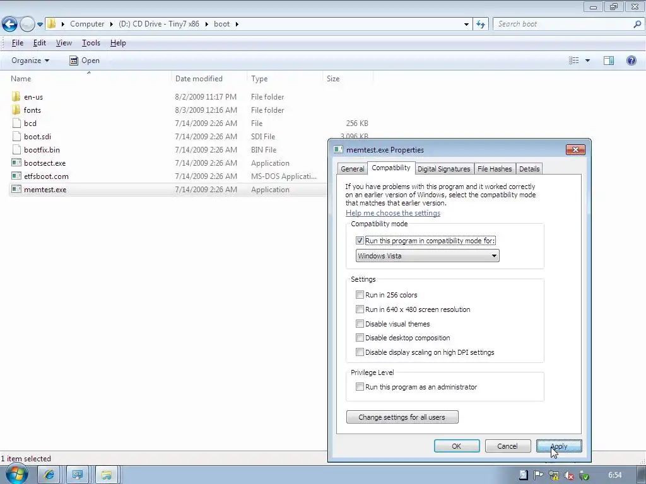
Task: Open recent pages dropdown next to nav arrows
Action: (x=40, y=25)
